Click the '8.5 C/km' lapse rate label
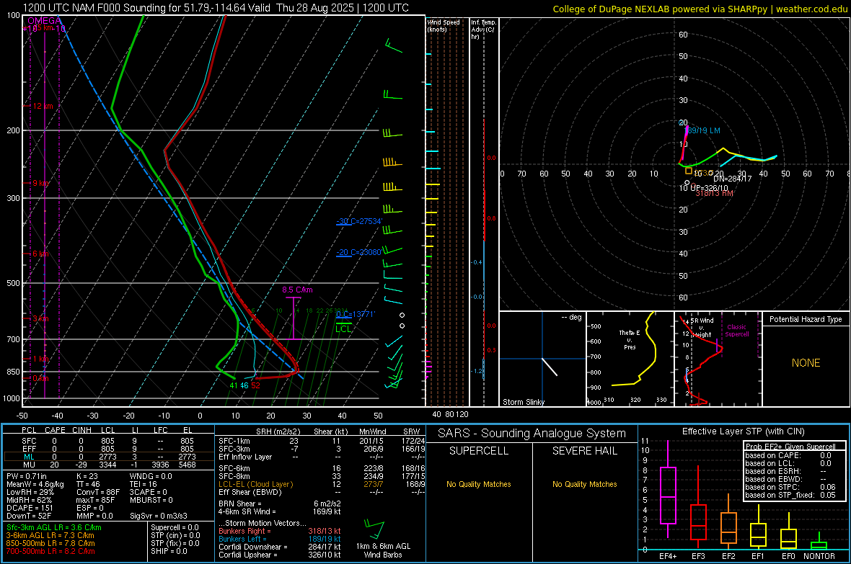The height and width of the screenshot is (564, 851). coord(297,290)
